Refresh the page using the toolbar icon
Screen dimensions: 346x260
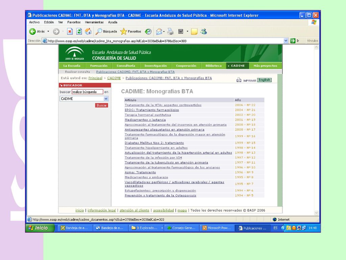point(79,31)
